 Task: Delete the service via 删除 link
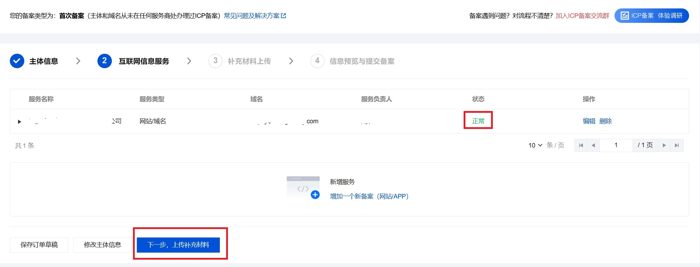pyautogui.click(x=605, y=121)
